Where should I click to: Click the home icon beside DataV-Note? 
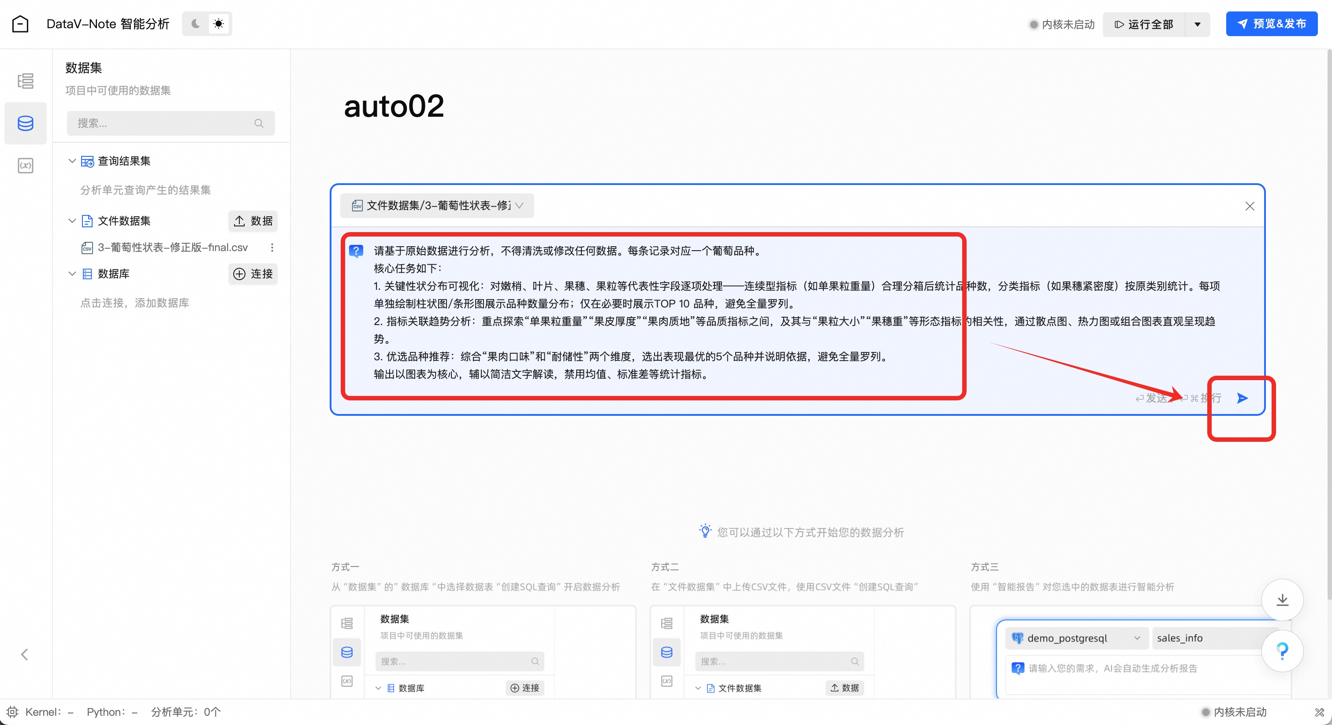click(x=20, y=24)
